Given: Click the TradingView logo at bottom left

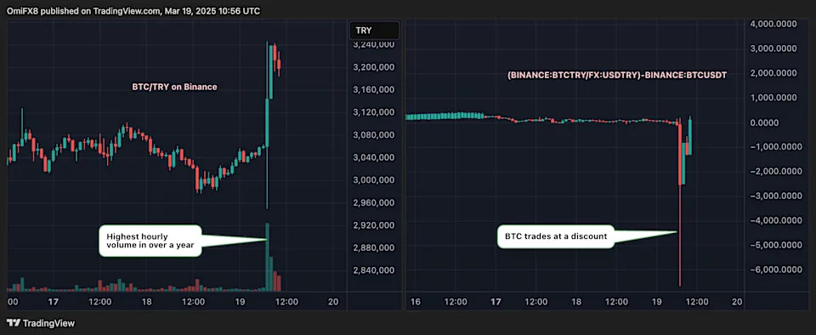Looking at the screenshot, I should [x=41, y=323].
